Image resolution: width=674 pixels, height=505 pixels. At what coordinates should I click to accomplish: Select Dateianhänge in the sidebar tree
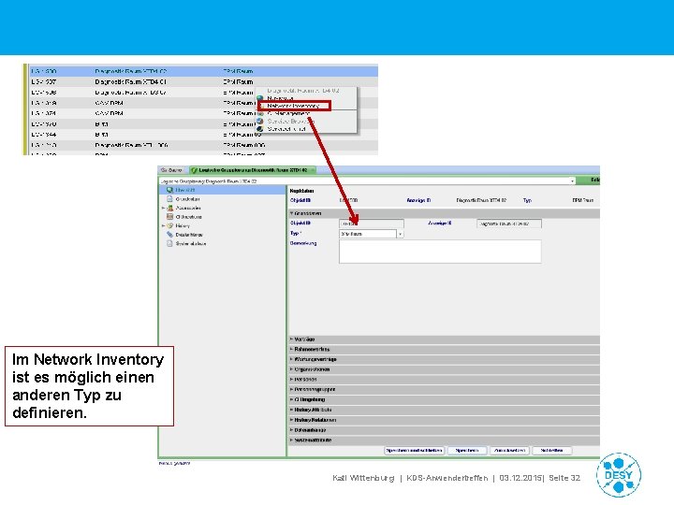pyautogui.click(x=189, y=235)
